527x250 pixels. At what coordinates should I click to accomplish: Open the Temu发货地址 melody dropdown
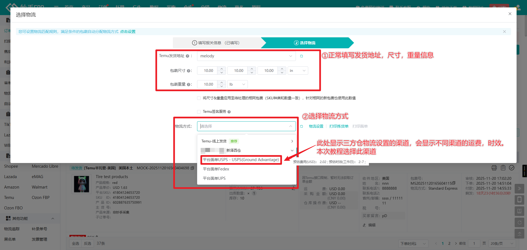click(246, 56)
